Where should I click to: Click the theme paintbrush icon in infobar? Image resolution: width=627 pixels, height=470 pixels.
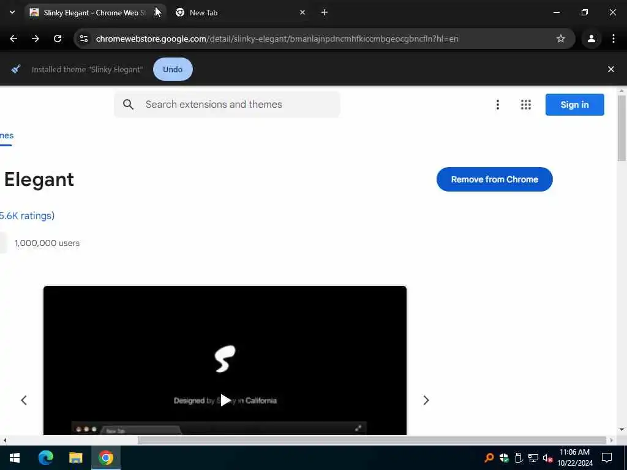pyautogui.click(x=16, y=69)
